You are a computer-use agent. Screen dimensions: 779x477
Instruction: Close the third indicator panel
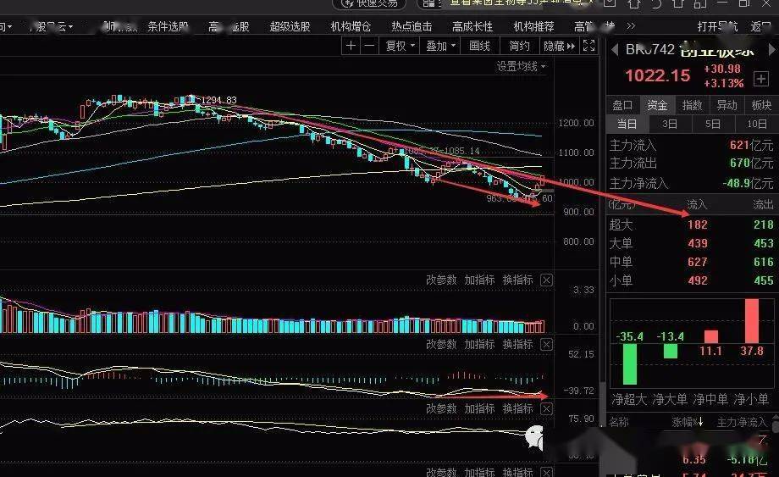[x=546, y=409]
